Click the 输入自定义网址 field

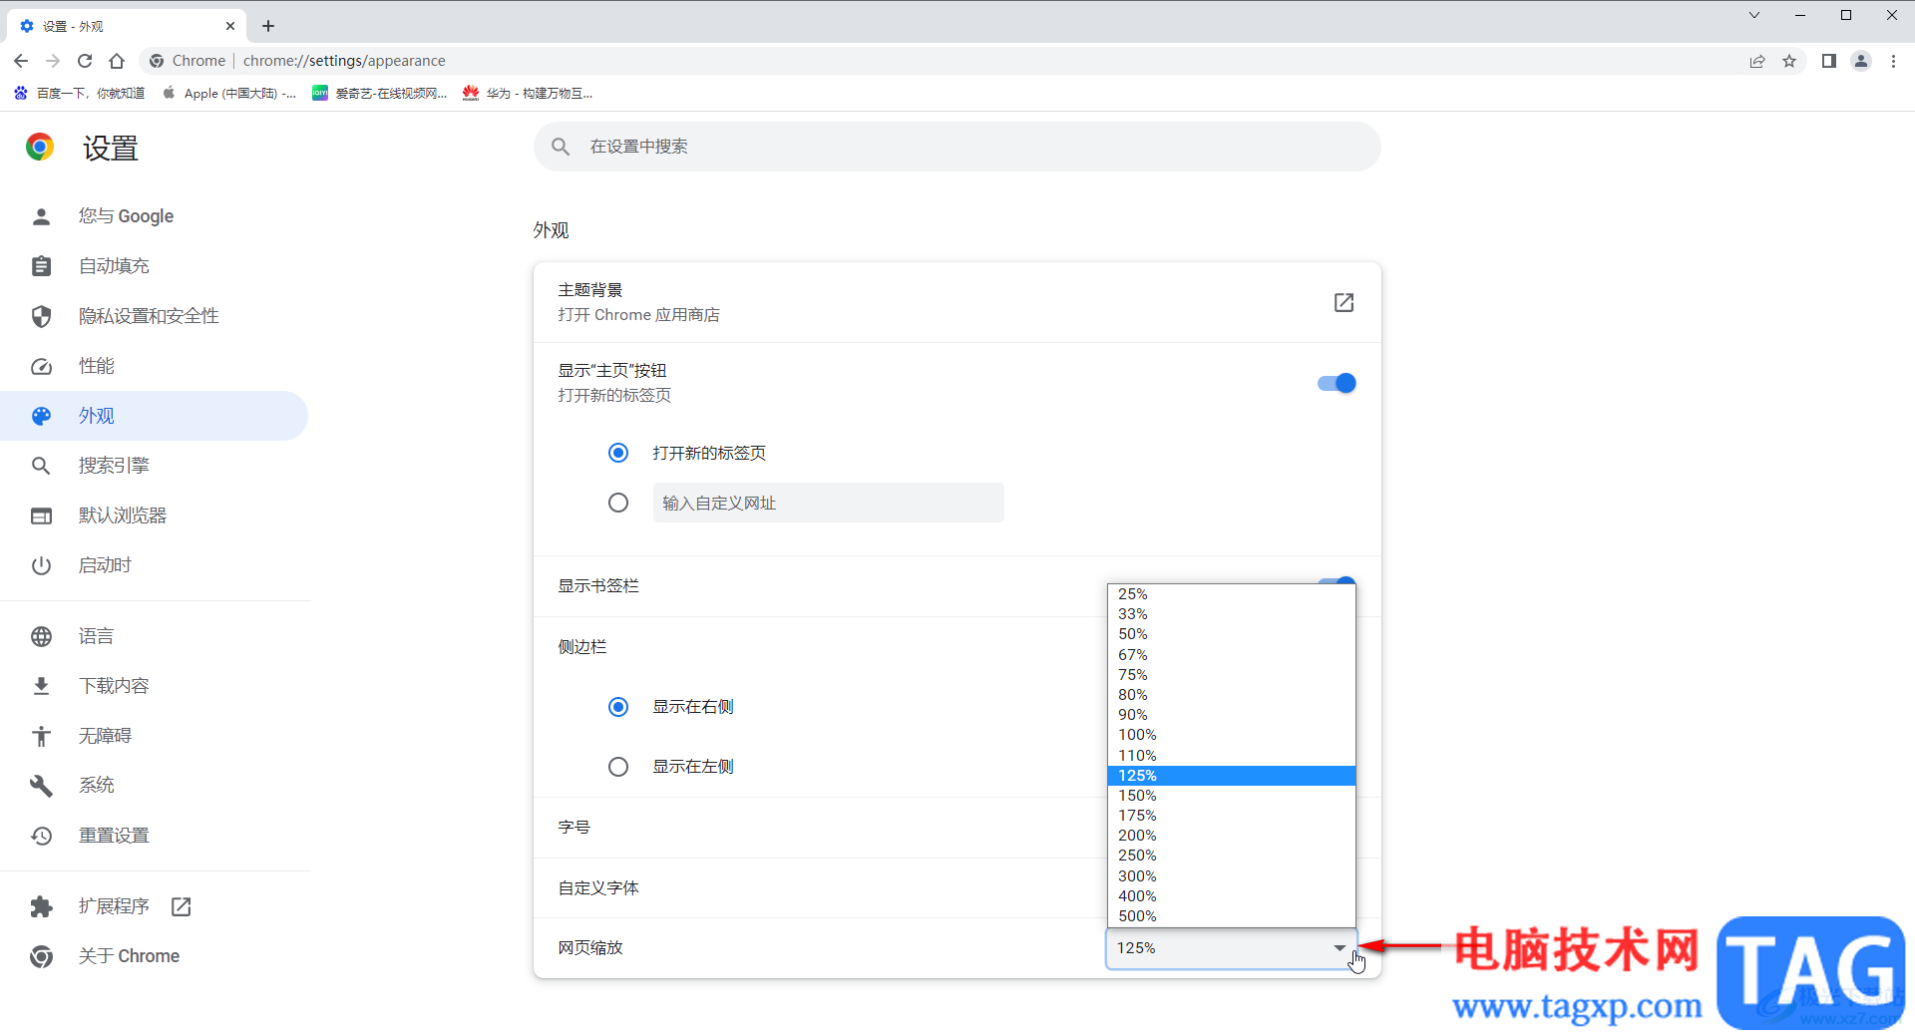(x=828, y=503)
